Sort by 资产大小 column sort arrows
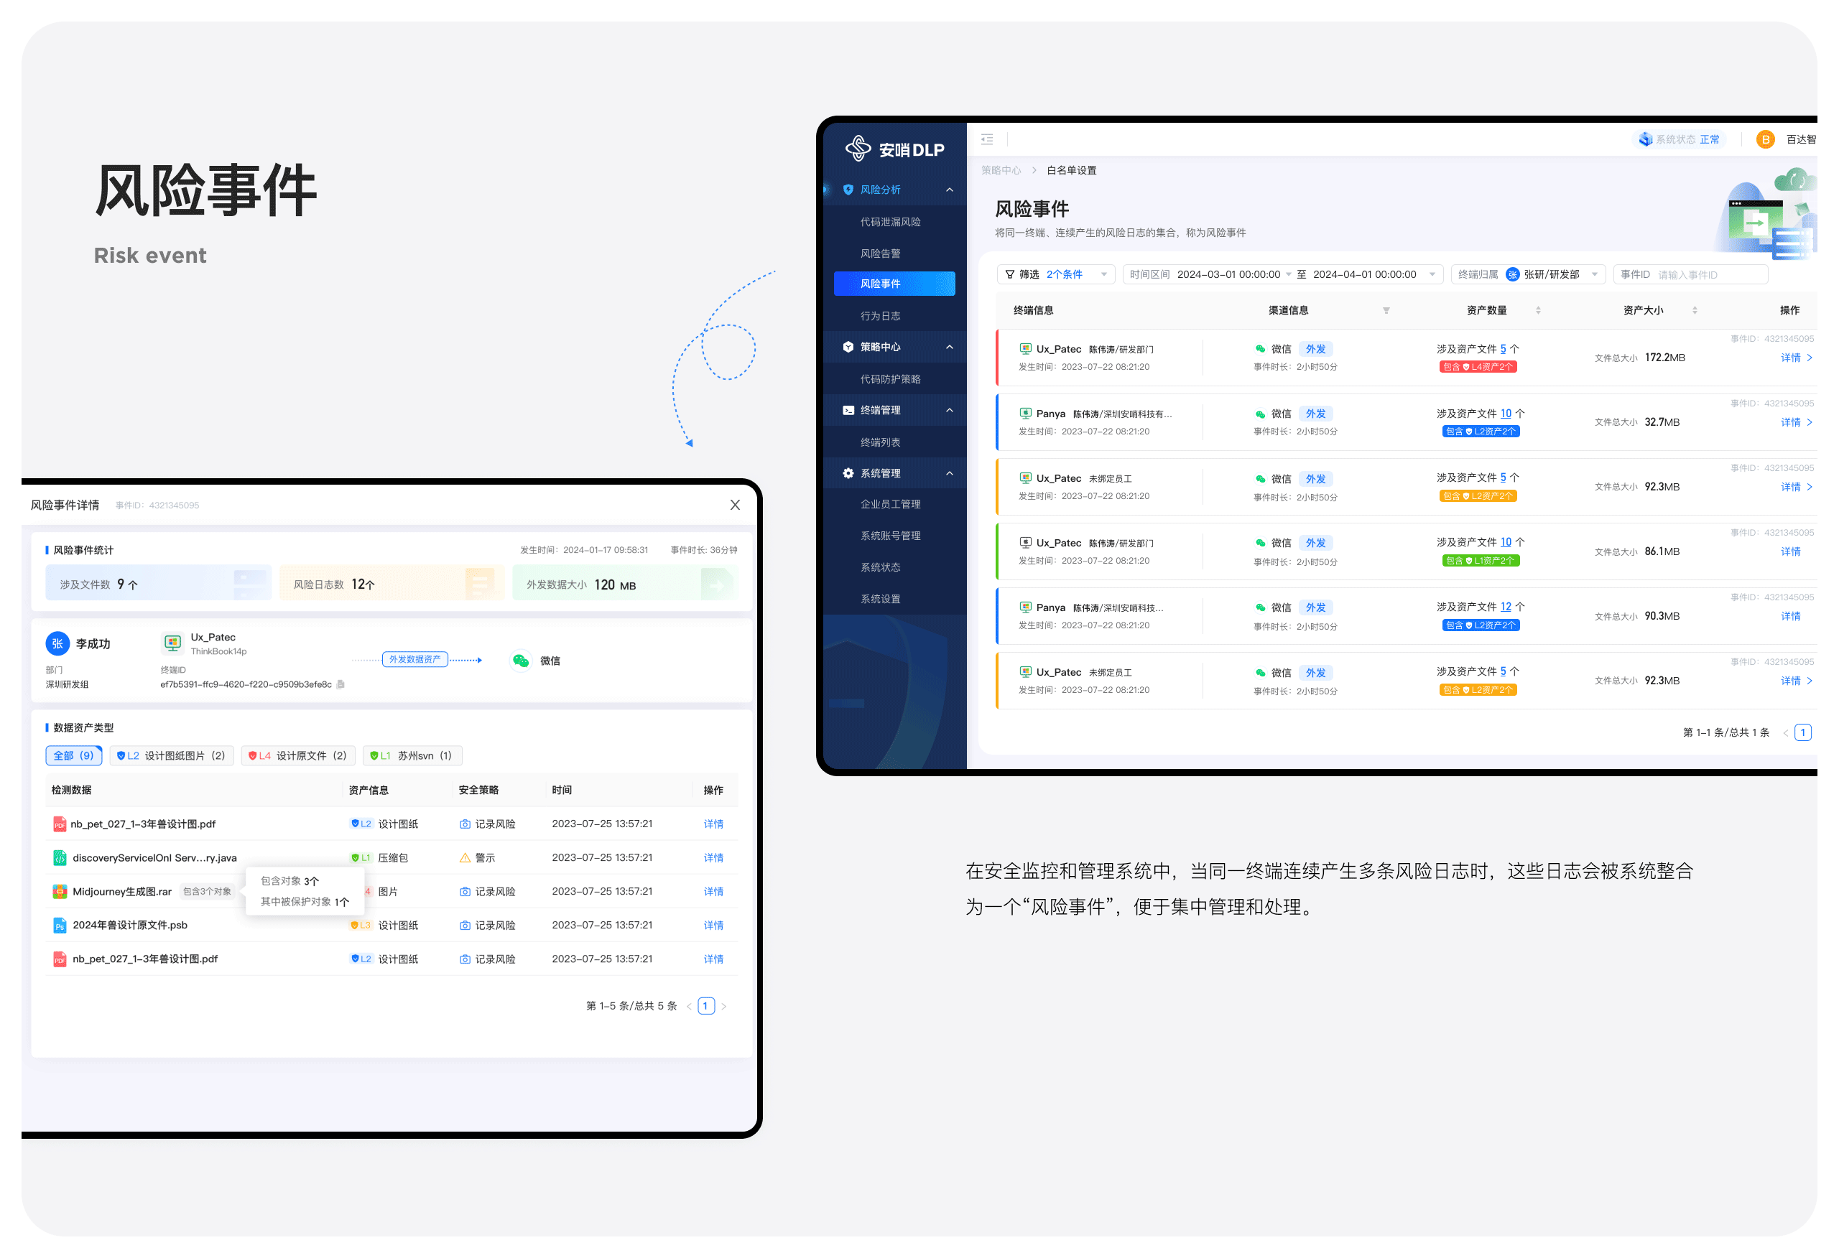 pyautogui.click(x=1694, y=310)
